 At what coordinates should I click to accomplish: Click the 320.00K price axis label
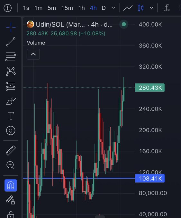150,67
